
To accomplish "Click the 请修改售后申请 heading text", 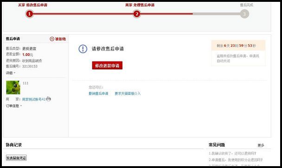I will [x=108, y=49].
